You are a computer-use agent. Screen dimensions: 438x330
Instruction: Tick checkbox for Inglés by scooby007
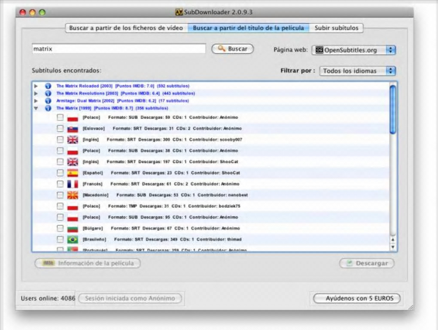click(x=60, y=139)
